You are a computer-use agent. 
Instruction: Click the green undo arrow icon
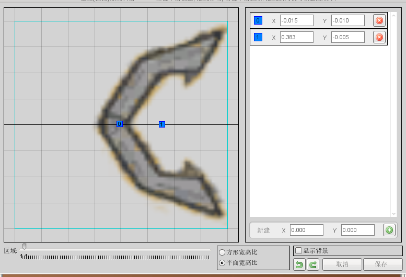pyautogui.click(x=299, y=264)
